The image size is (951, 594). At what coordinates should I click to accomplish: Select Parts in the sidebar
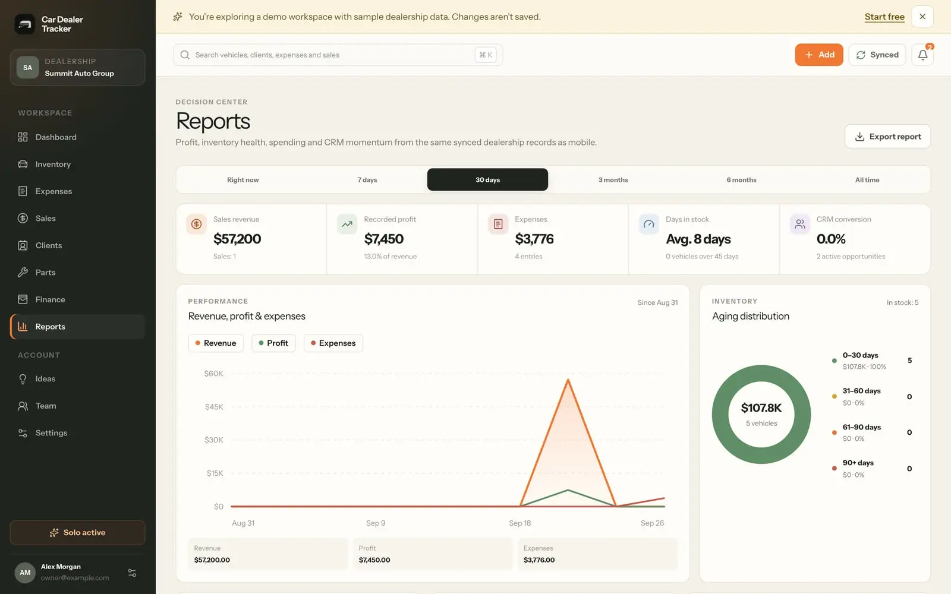(x=77, y=273)
